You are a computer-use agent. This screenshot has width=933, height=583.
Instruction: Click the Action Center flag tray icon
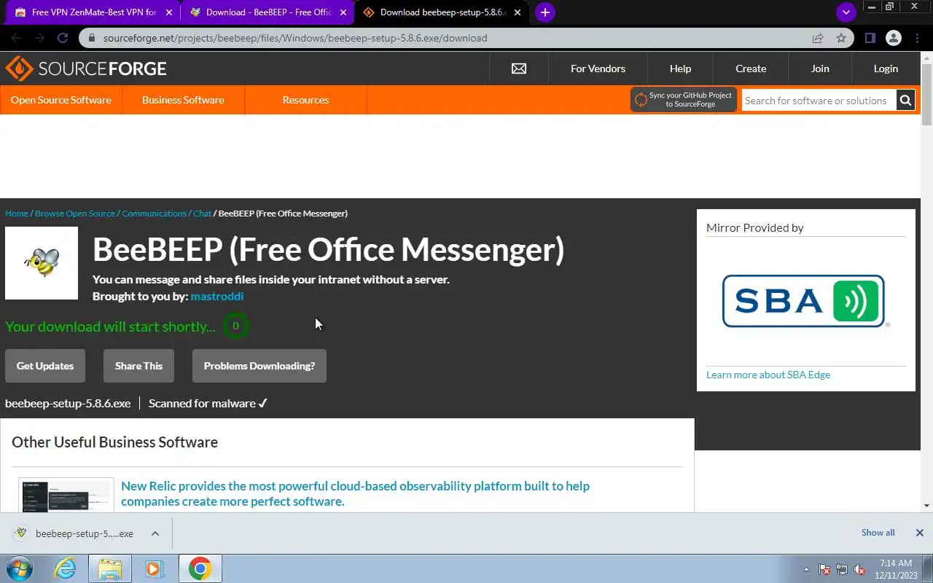824,569
